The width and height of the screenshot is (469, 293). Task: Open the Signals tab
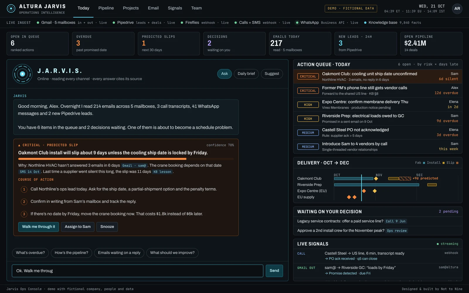tap(175, 8)
